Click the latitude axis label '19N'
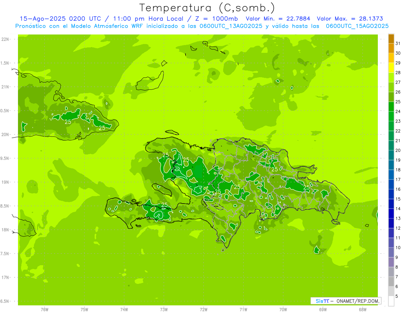This screenshot has width=407, height=314. pos(6,182)
